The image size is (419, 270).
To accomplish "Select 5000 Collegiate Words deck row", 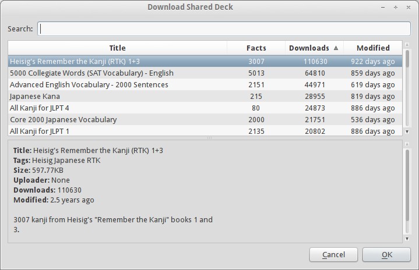I will (205, 73).
